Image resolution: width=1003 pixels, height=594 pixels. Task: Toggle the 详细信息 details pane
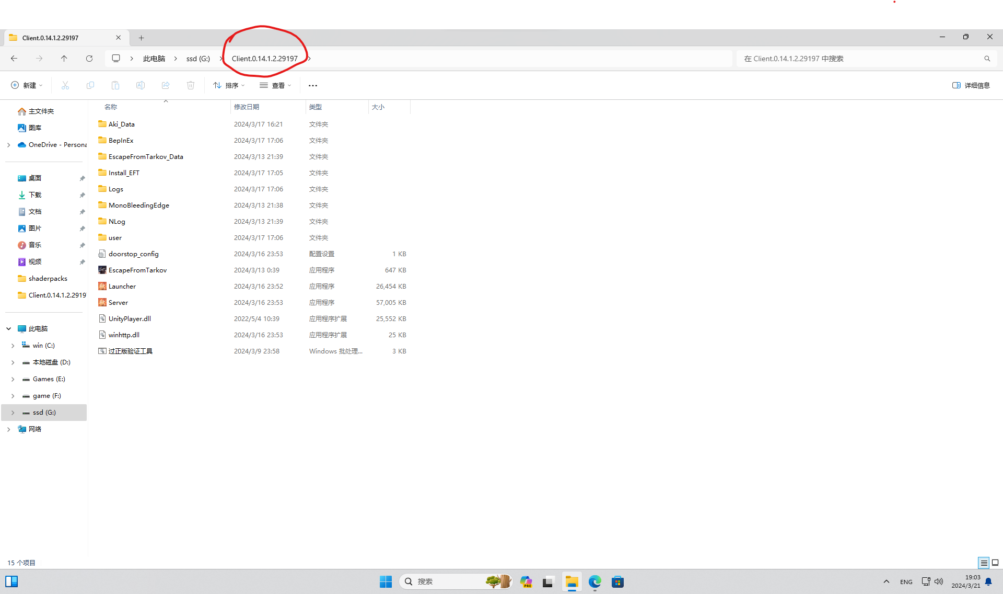971,85
